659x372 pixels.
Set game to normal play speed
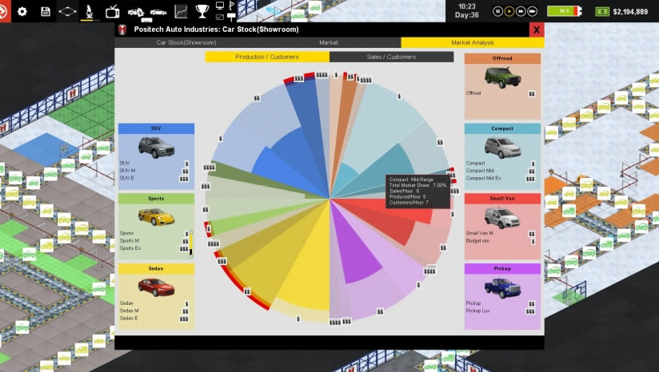click(509, 11)
